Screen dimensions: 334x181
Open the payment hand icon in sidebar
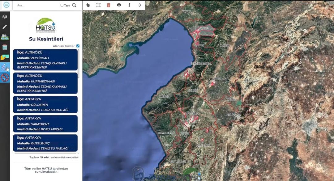click(5, 57)
